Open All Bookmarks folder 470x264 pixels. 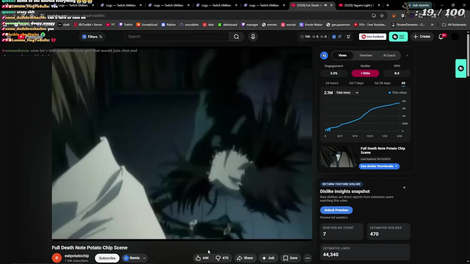tap(454, 25)
